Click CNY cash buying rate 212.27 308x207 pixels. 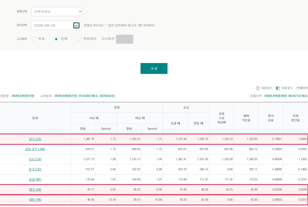click(90, 170)
